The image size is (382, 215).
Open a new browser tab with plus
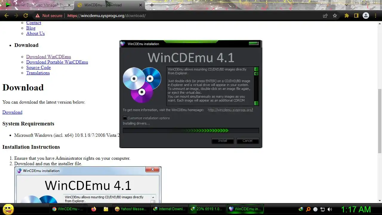click(152, 5)
